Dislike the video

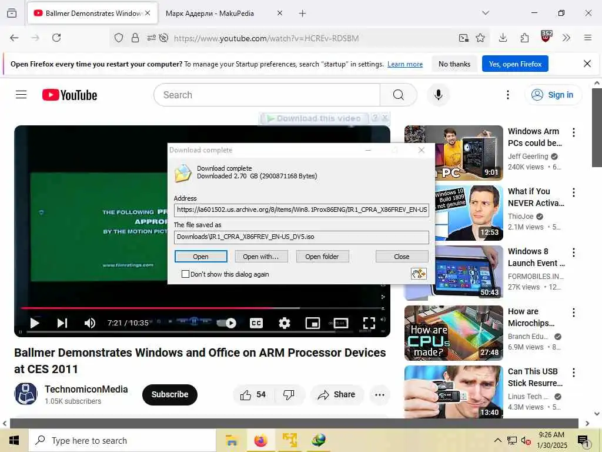pyautogui.click(x=289, y=395)
